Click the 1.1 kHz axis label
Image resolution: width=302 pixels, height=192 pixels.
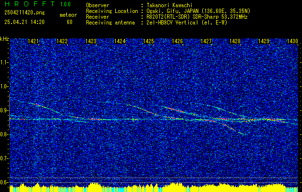(4, 62)
